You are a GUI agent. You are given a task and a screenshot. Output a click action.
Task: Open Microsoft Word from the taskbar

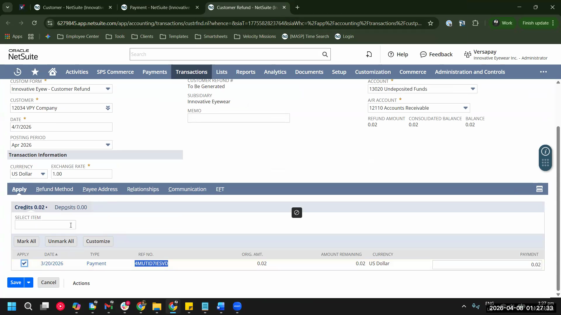[x=221, y=306]
